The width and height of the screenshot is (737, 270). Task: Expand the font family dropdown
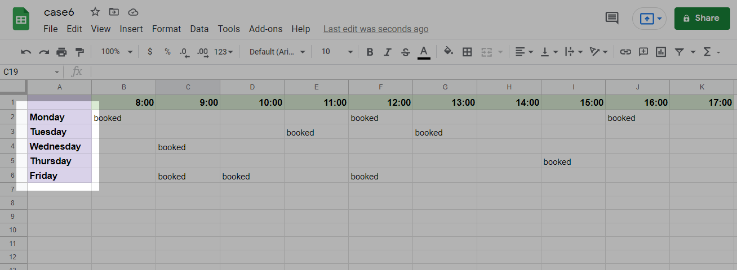(277, 52)
